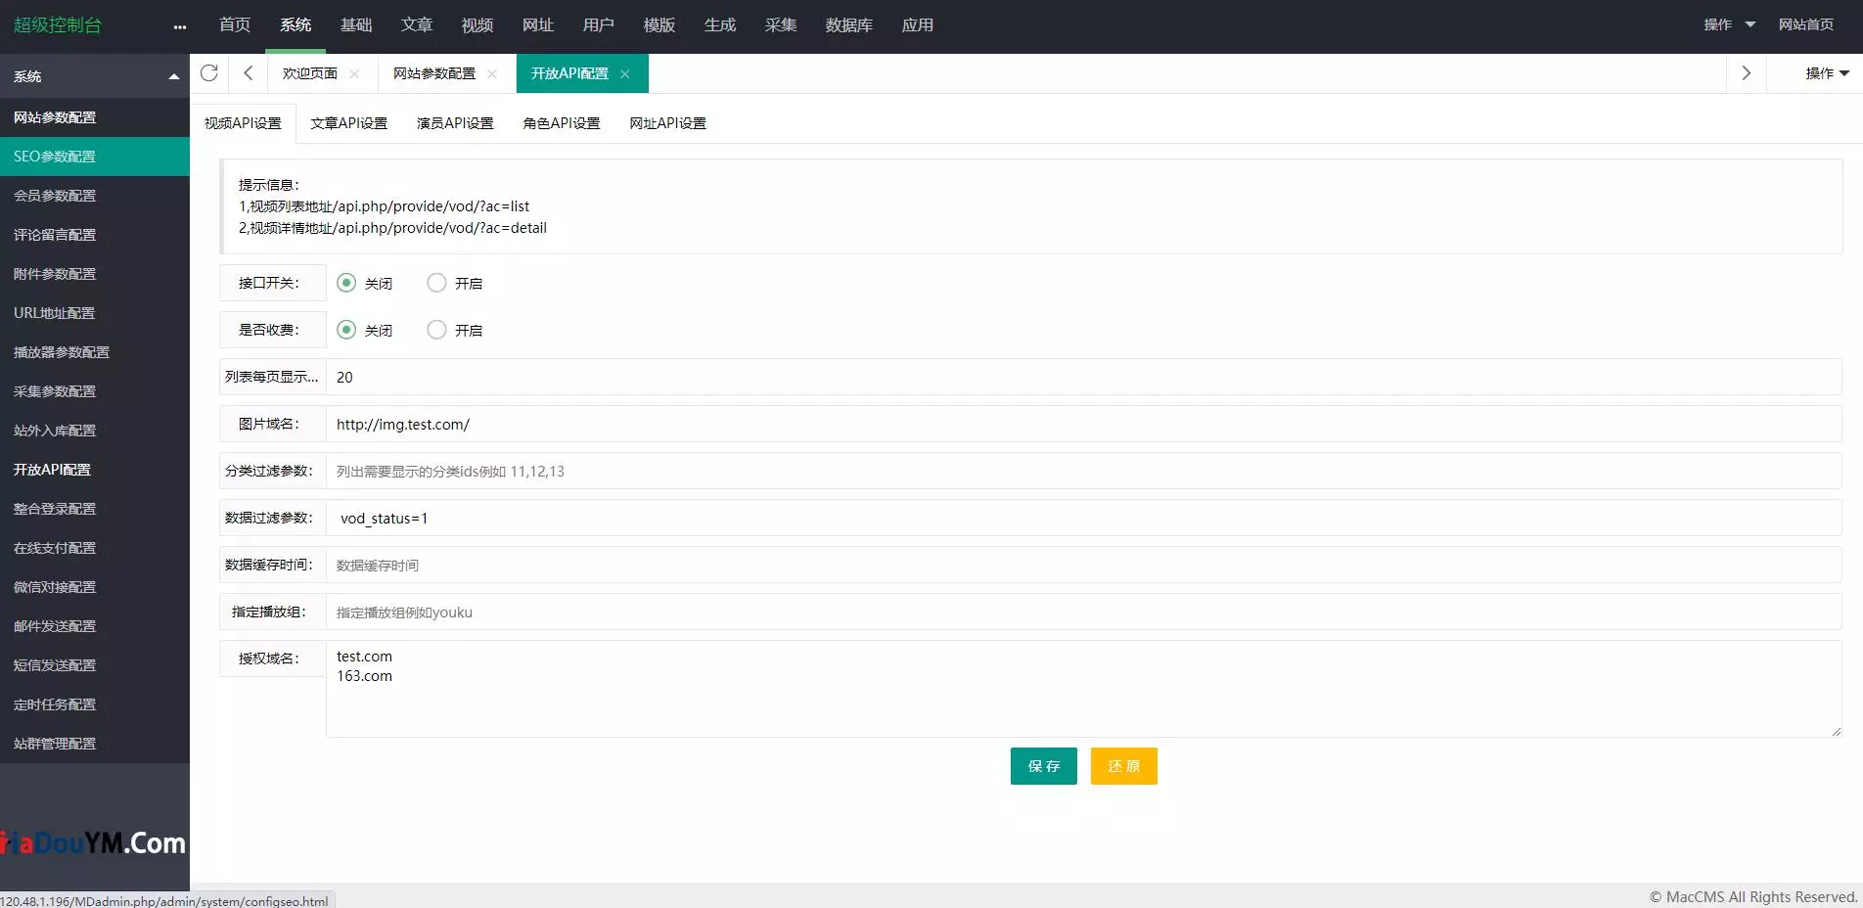Open 在线支付配置 in sidebar
This screenshot has height=908, width=1863.
[x=55, y=548]
